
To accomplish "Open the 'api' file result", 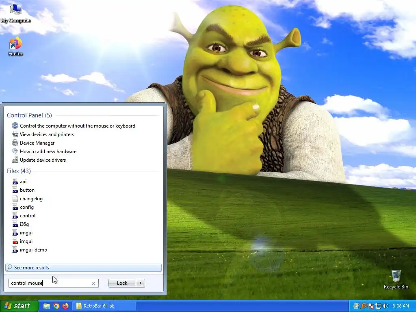I will 23,182.
